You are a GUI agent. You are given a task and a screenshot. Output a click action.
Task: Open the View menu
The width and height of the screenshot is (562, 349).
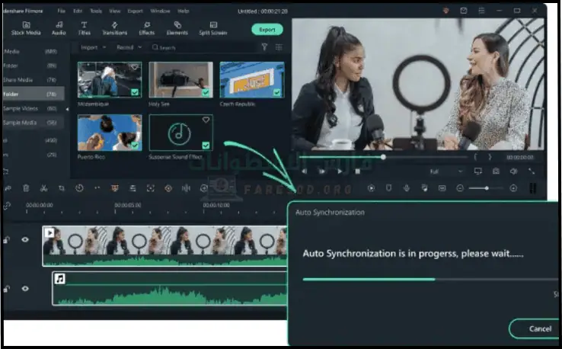point(115,11)
